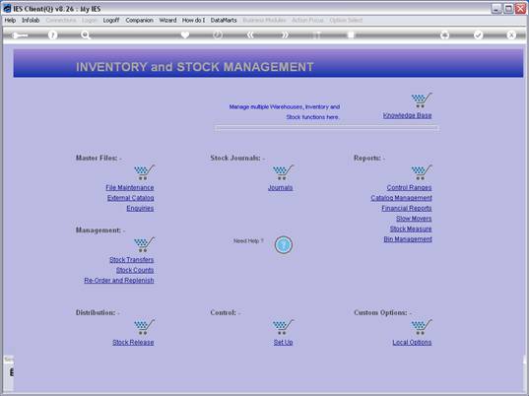Image resolution: width=529 pixels, height=396 pixels.
Task: Click the cart icon under Control heading
Action: [283, 327]
